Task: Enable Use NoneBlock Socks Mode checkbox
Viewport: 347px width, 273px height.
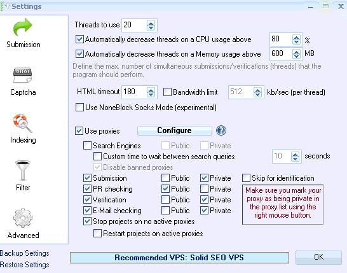Action: point(79,108)
